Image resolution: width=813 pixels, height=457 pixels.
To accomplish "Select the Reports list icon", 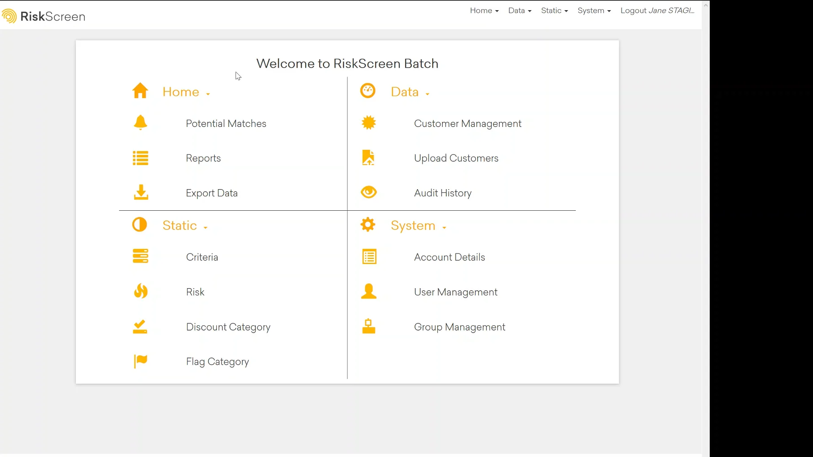I will click(x=140, y=158).
